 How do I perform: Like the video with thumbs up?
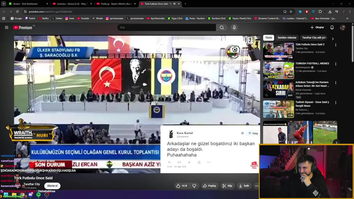click(x=181, y=186)
